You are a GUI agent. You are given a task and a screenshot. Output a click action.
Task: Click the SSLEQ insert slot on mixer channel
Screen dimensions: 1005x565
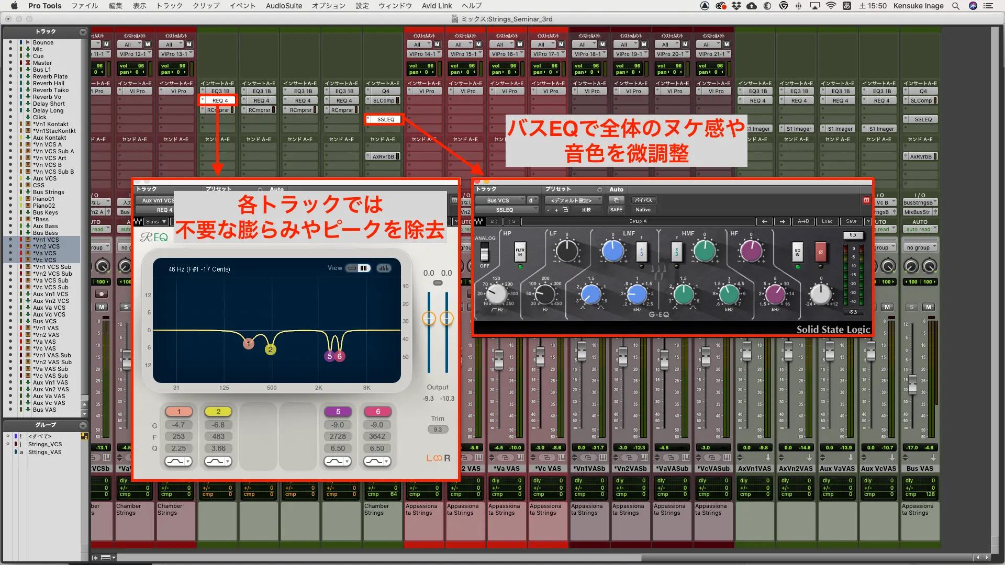coord(385,119)
